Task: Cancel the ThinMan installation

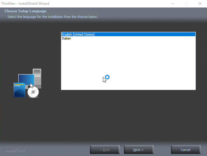Action: coord(186,150)
